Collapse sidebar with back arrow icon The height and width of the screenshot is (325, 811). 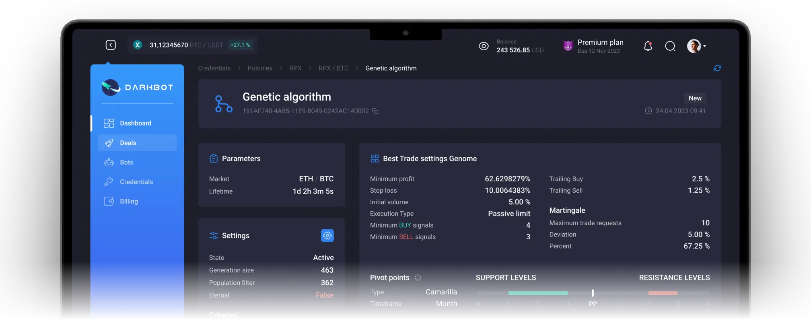111,45
